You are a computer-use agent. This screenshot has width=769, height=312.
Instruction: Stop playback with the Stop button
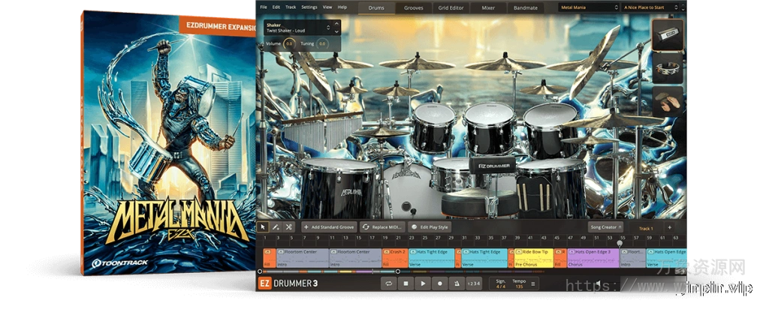click(406, 283)
